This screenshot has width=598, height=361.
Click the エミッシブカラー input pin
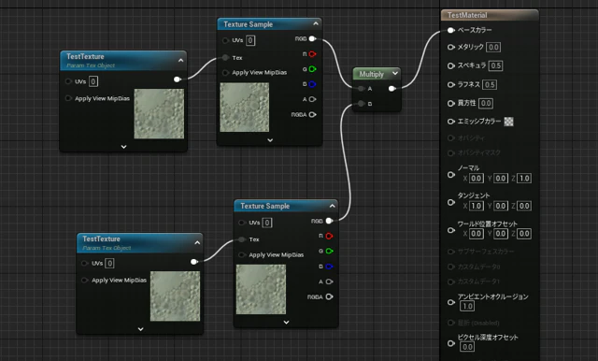(450, 122)
